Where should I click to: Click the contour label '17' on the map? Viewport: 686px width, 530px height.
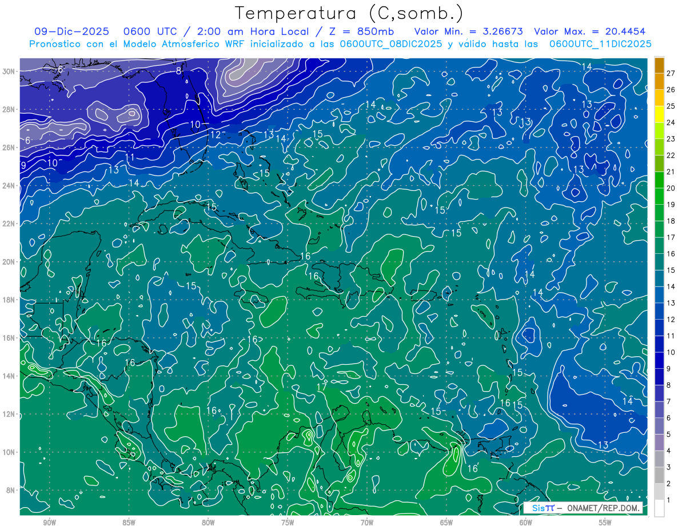pyautogui.click(x=321, y=387)
